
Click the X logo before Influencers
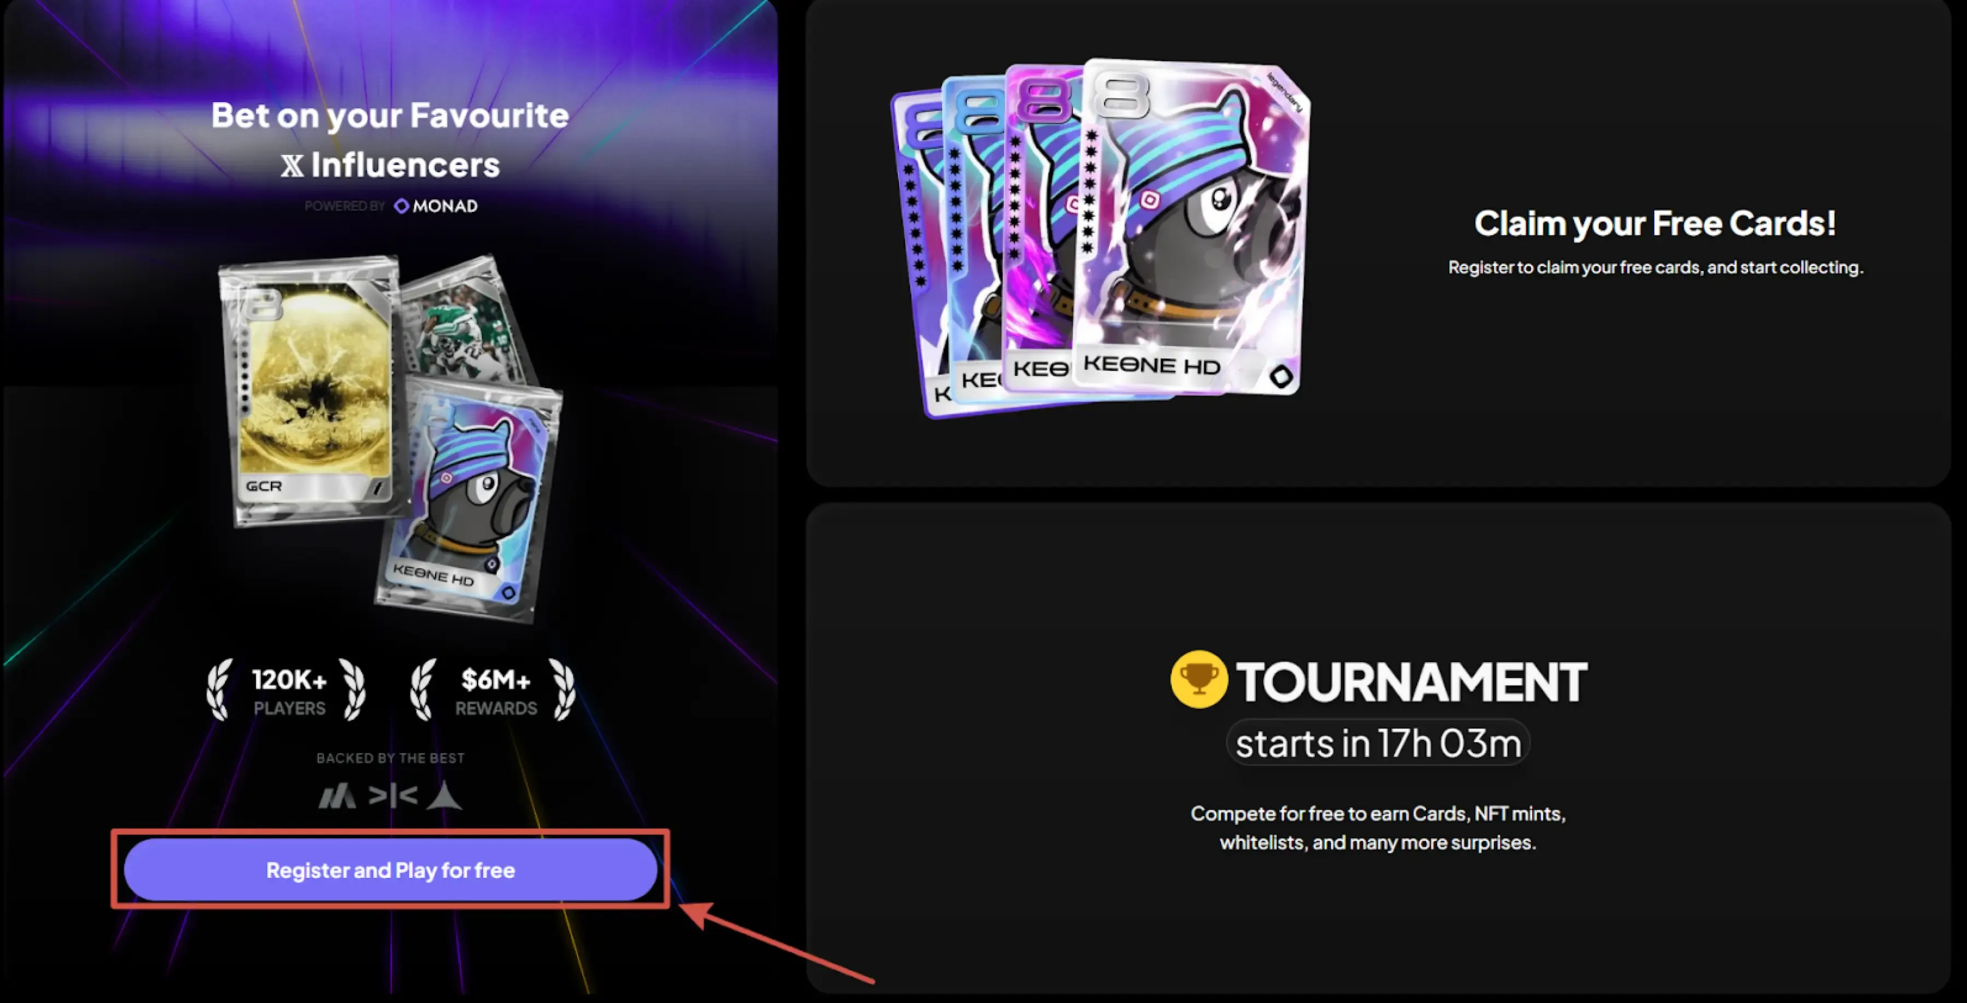[292, 165]
